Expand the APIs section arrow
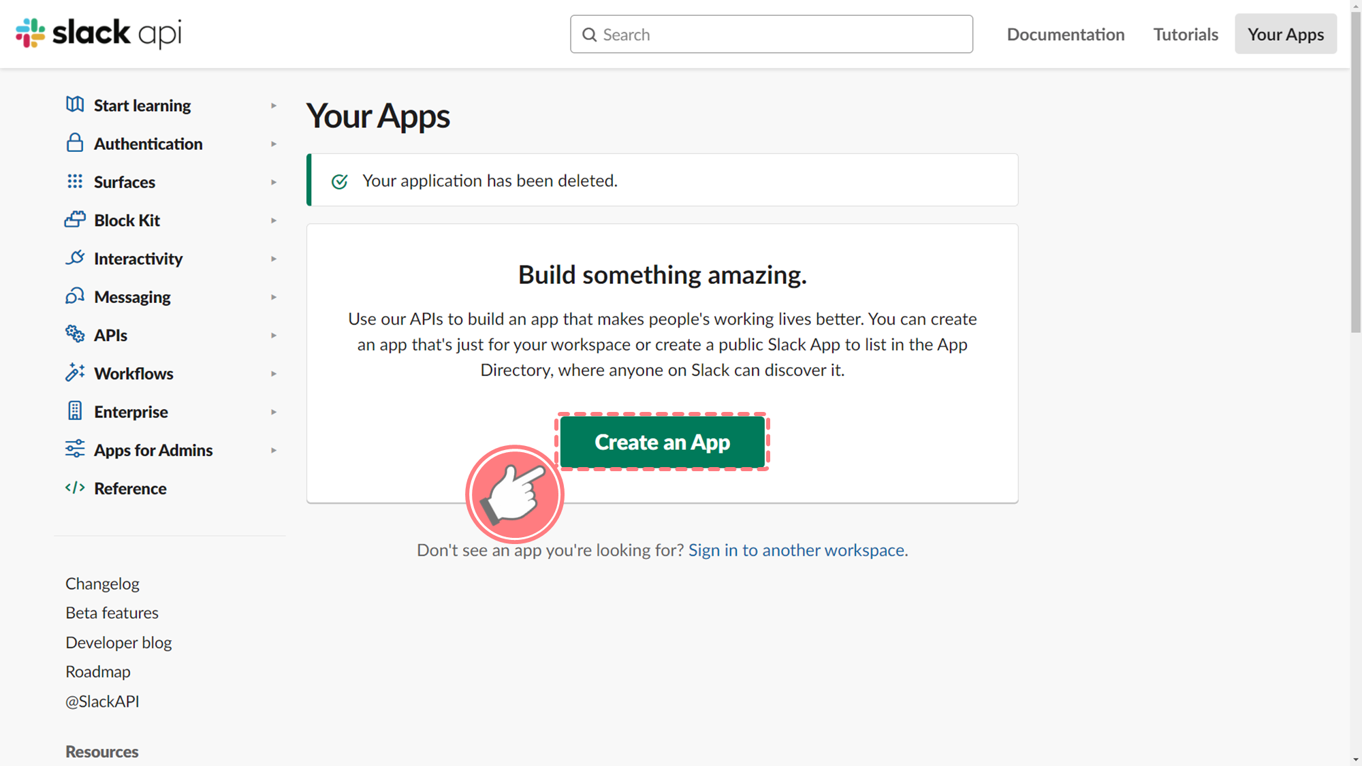The height and width of the screenshot is (766, 1362). point(274,335)
